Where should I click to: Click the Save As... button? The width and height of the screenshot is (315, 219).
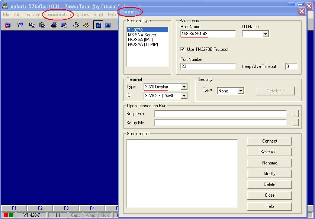(269, 152)
